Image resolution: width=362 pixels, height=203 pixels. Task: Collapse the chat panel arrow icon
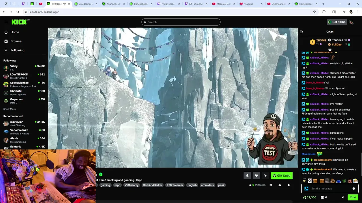pyautogui.click(x=301, y=32)
